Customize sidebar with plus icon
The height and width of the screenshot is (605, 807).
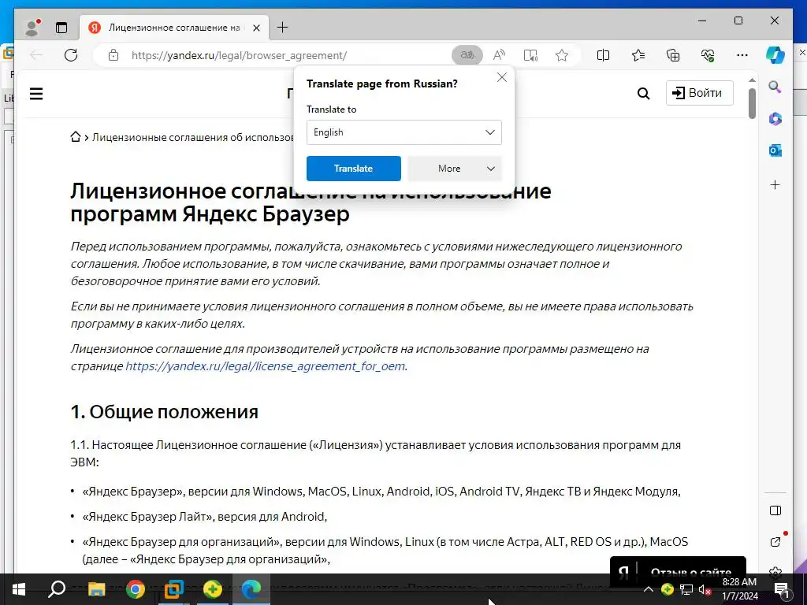point(775,184)
